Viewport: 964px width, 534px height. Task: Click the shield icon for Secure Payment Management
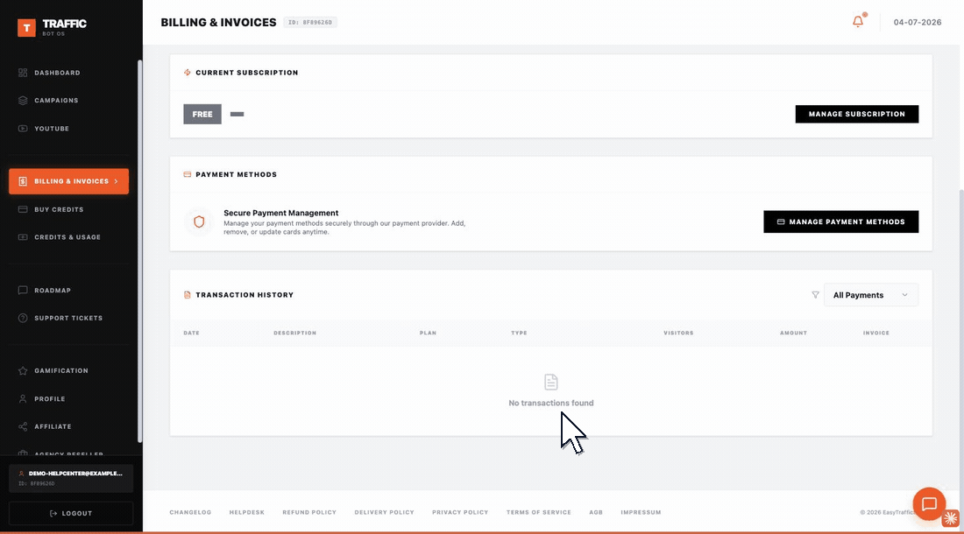[199, 221]
